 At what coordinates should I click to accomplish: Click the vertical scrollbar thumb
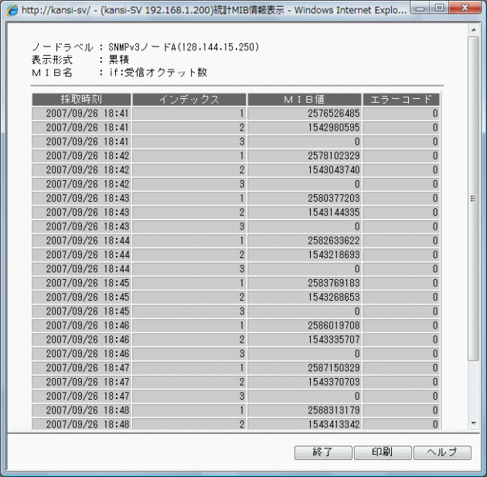click(x=474, y=199)
